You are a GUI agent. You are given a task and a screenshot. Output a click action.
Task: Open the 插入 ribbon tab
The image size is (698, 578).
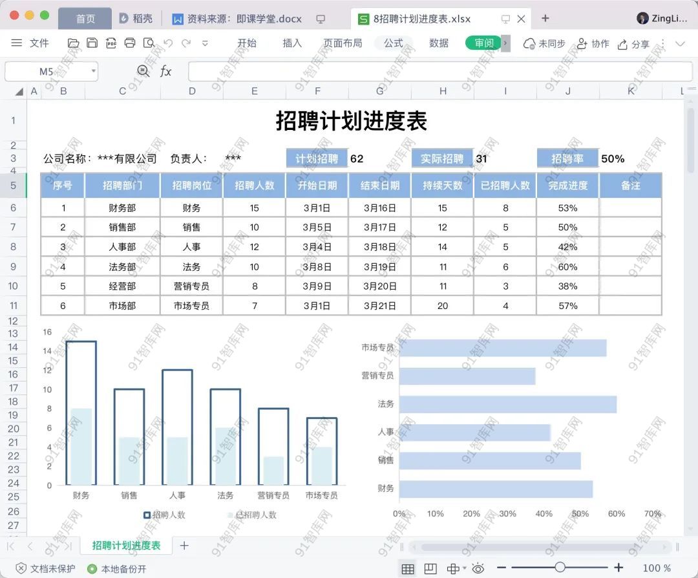(x=292, y=43)
